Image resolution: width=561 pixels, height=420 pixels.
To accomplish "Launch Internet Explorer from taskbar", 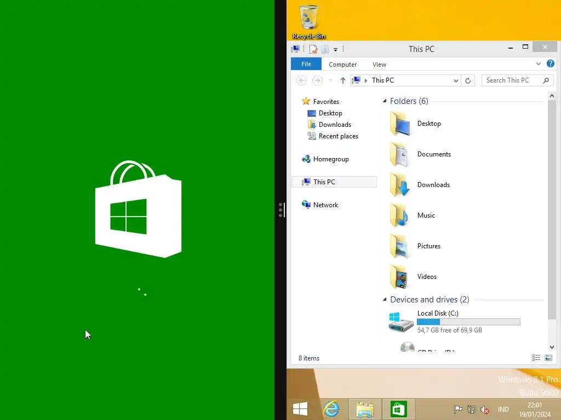I will 331,409.
